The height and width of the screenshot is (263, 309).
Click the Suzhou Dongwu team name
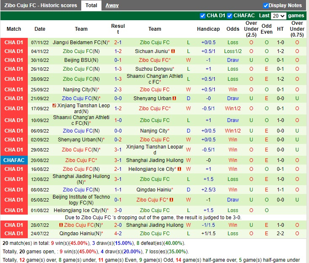pos(154,69)
